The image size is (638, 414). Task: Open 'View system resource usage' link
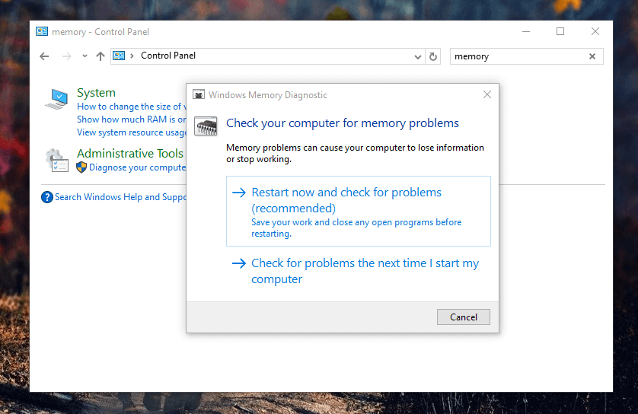(x=132, y=132)
